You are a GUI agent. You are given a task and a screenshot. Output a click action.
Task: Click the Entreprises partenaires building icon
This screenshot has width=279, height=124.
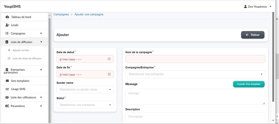point(7,69)
